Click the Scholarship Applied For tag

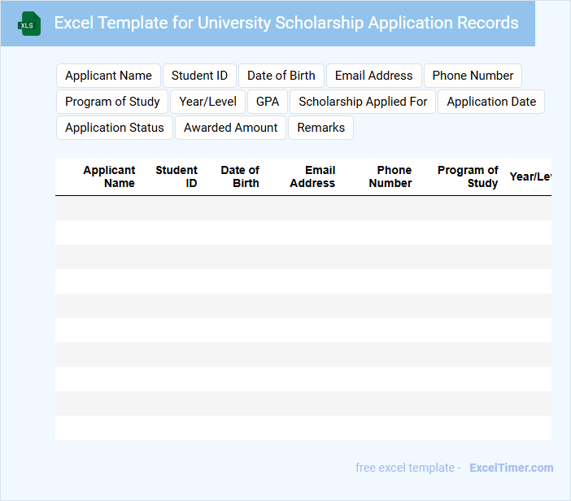pyautogui.click(x=363, y=102)
